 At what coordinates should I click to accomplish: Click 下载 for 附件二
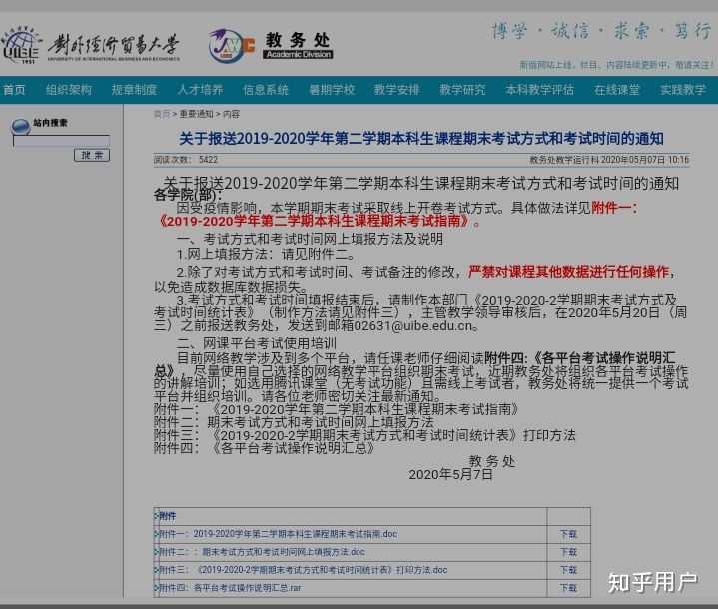[x=568, y=552]
